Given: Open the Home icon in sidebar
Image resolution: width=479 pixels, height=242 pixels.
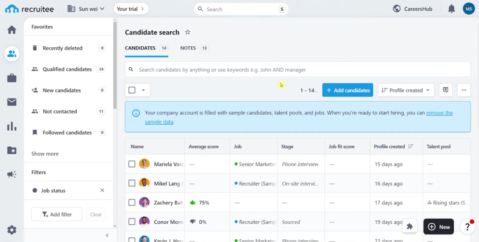Looking at the screenshot, I should [x=12, y=30].
